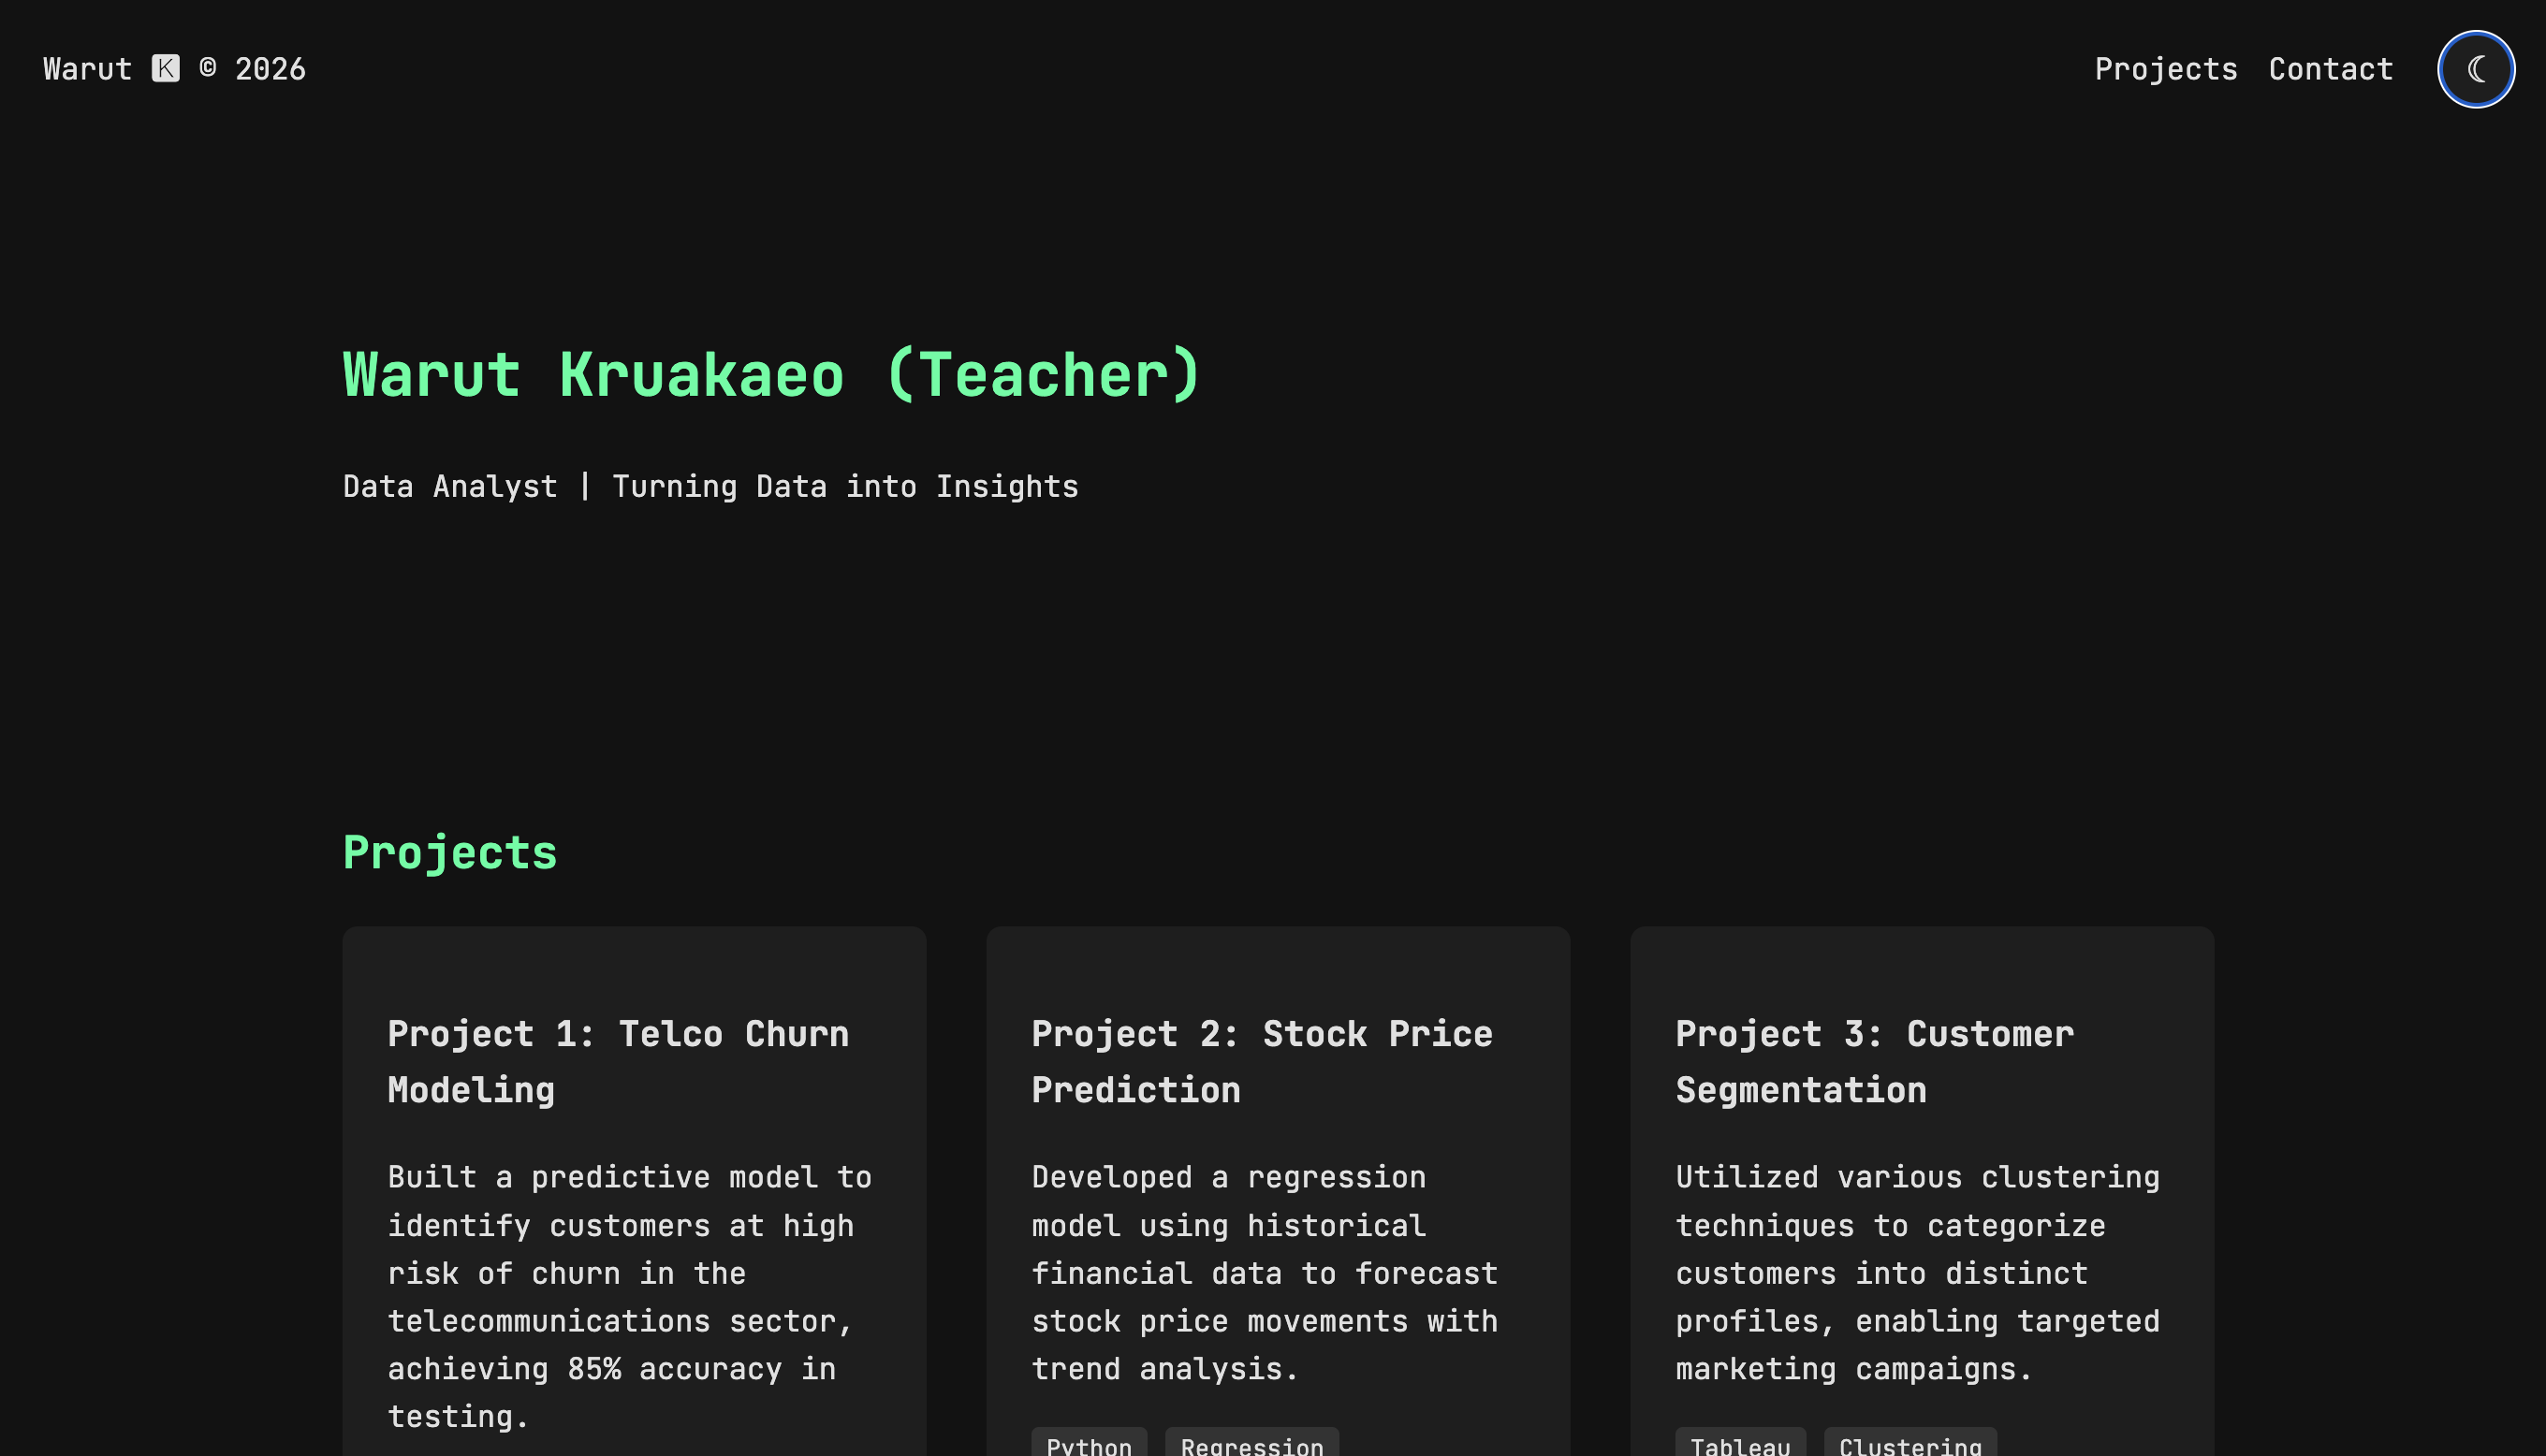
Task: Select the Regression tag
Action: pyautogui.click(x=1251, y=1444)
